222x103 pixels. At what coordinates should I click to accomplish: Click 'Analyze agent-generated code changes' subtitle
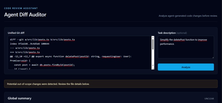click(188, 16)
